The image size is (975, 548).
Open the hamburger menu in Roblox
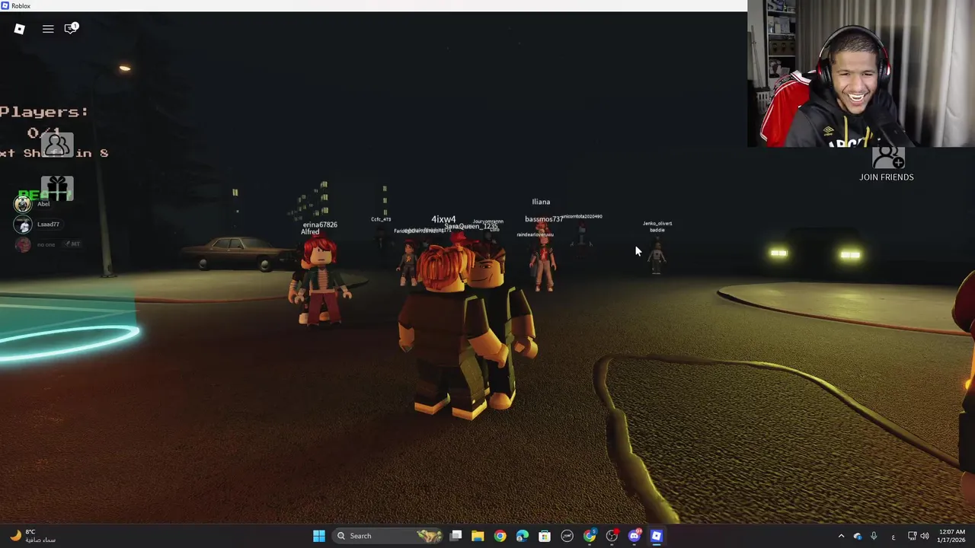[48, 29]
